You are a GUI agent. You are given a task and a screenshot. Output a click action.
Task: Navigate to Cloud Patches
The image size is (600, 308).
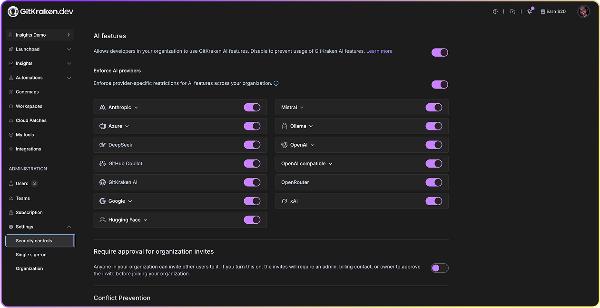point(31,120)
